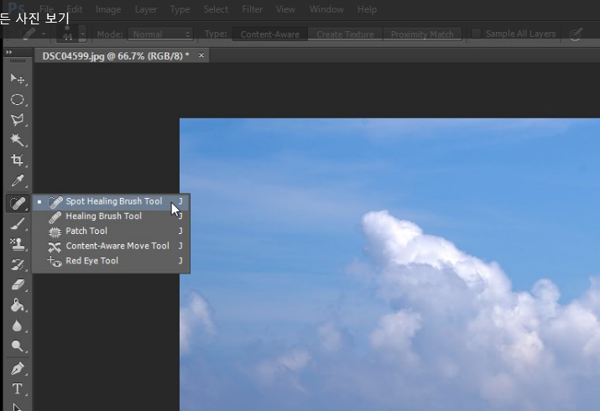Select the History Brush tool

[18, 264]
